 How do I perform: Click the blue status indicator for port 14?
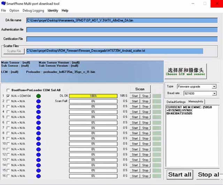39,165
